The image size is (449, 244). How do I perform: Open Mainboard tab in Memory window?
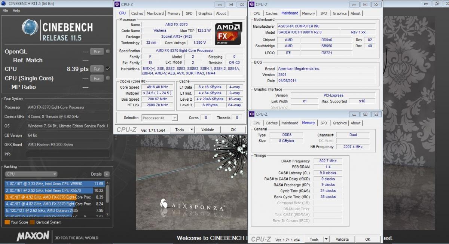coord(290,123)
